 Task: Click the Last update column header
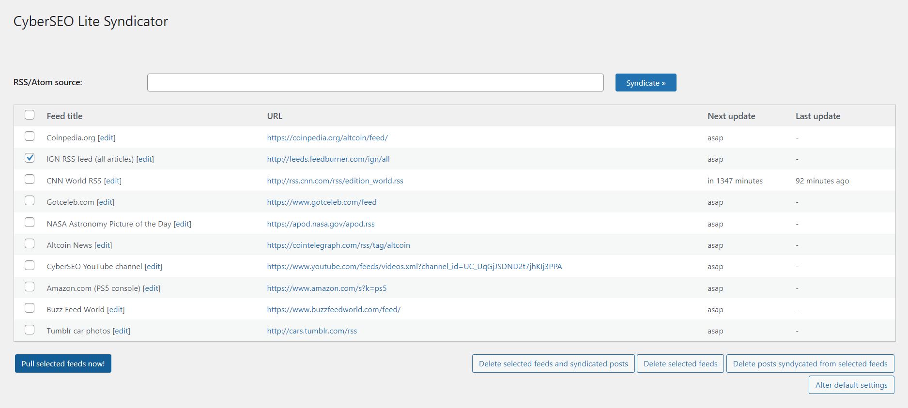point(818,116)
